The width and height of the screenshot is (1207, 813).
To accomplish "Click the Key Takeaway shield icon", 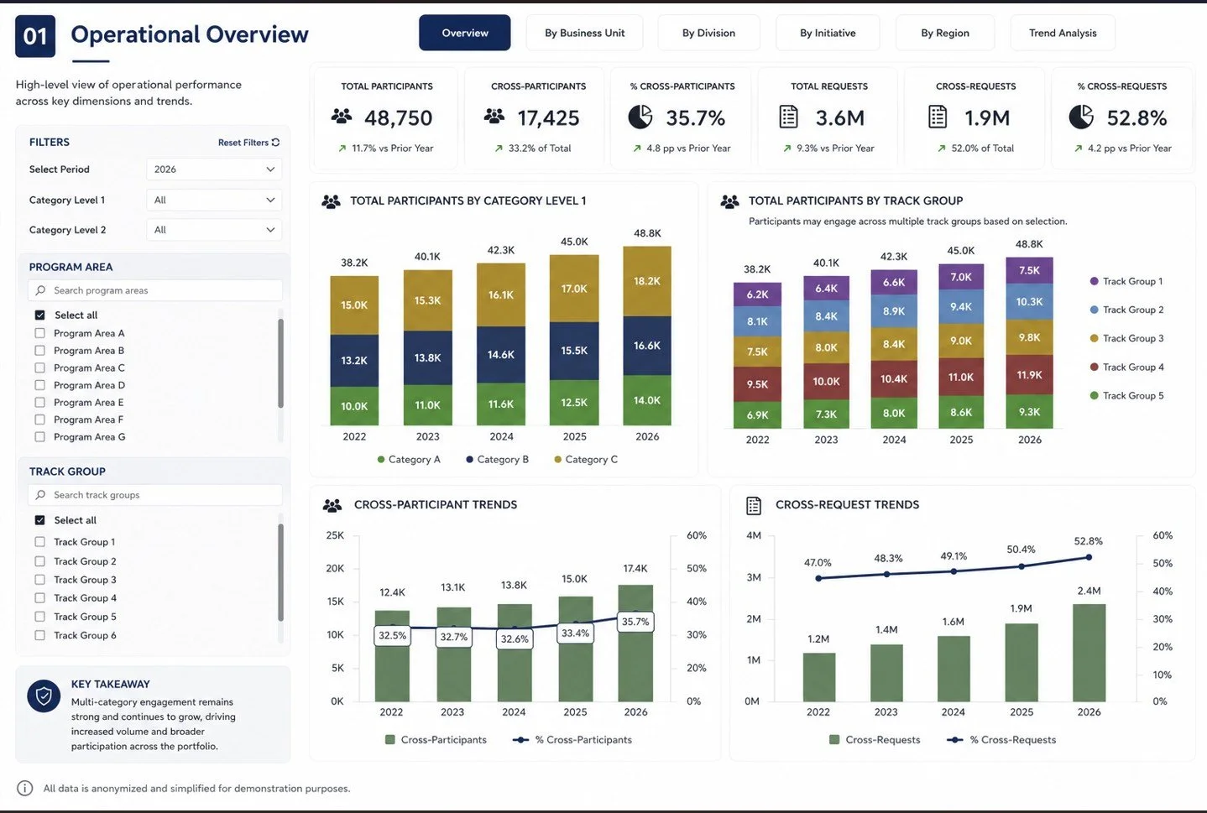I will (44, 696).
